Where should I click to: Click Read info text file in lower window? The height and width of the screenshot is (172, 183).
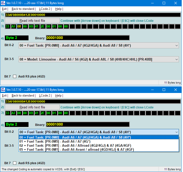[x=32, y=107]
